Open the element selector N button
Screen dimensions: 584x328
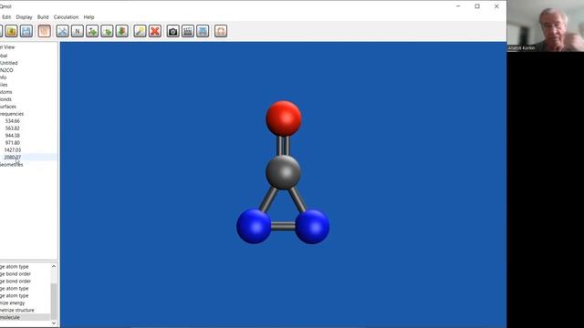pos(77,31)
